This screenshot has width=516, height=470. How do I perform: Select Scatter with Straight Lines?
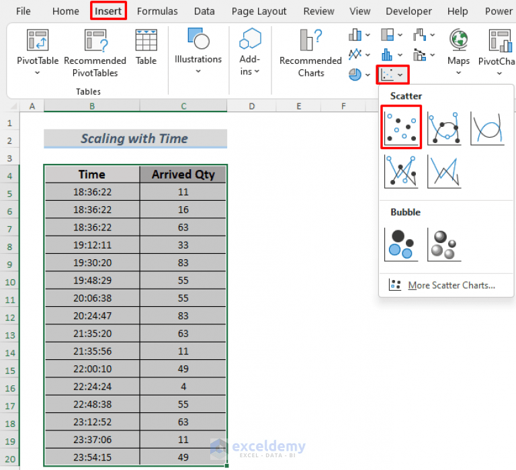[444, 172]
